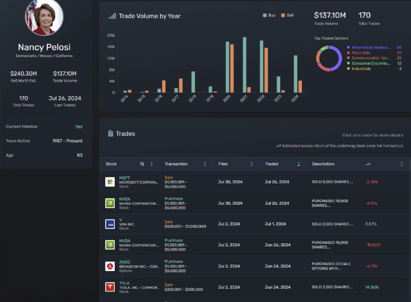Click Consumer Discretionary sector swatch
Viewport: 411px width, 302px height.
pos(348,63)
